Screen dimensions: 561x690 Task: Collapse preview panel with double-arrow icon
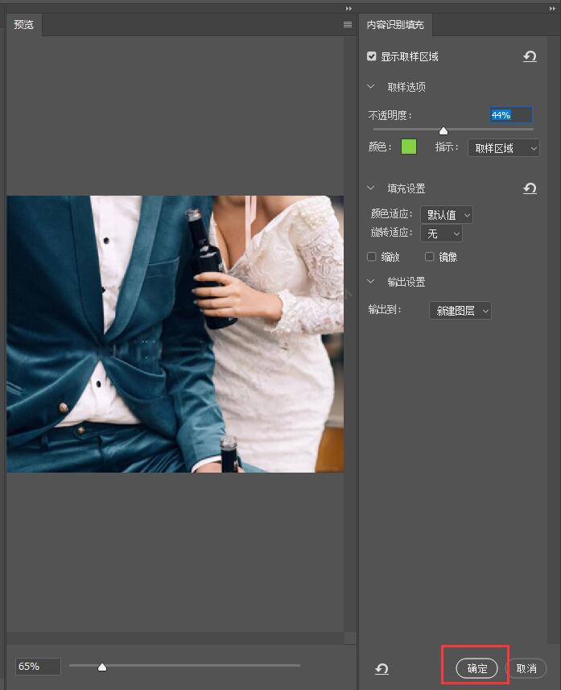[x=349, y=8]
